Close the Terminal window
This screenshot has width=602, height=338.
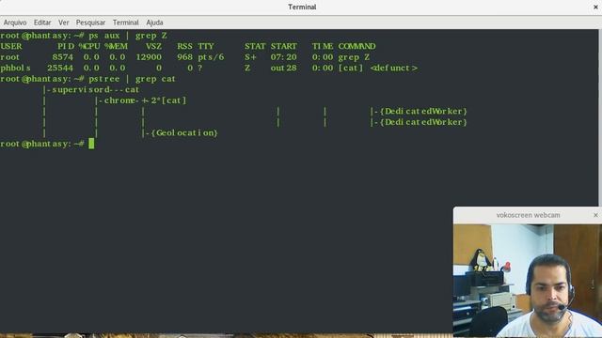(x=595, y=7)
